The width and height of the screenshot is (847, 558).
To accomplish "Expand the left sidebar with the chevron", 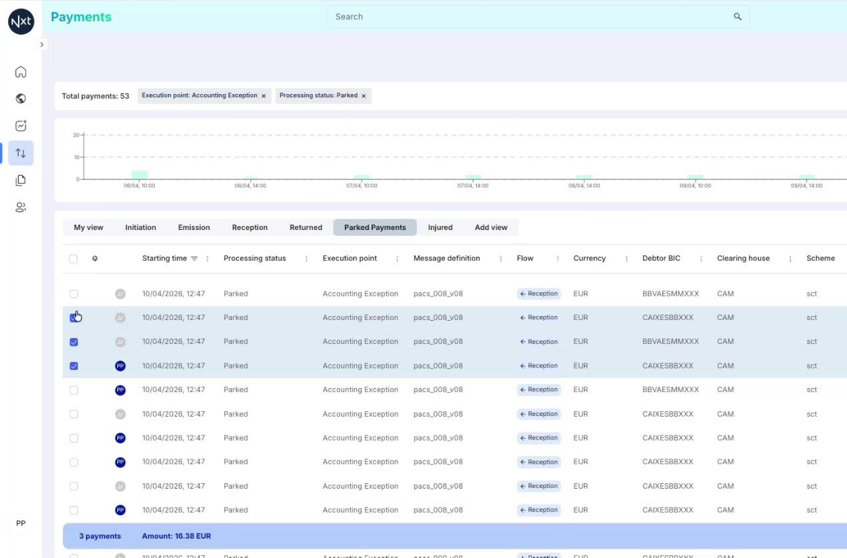I will click(x=41, y=45).
